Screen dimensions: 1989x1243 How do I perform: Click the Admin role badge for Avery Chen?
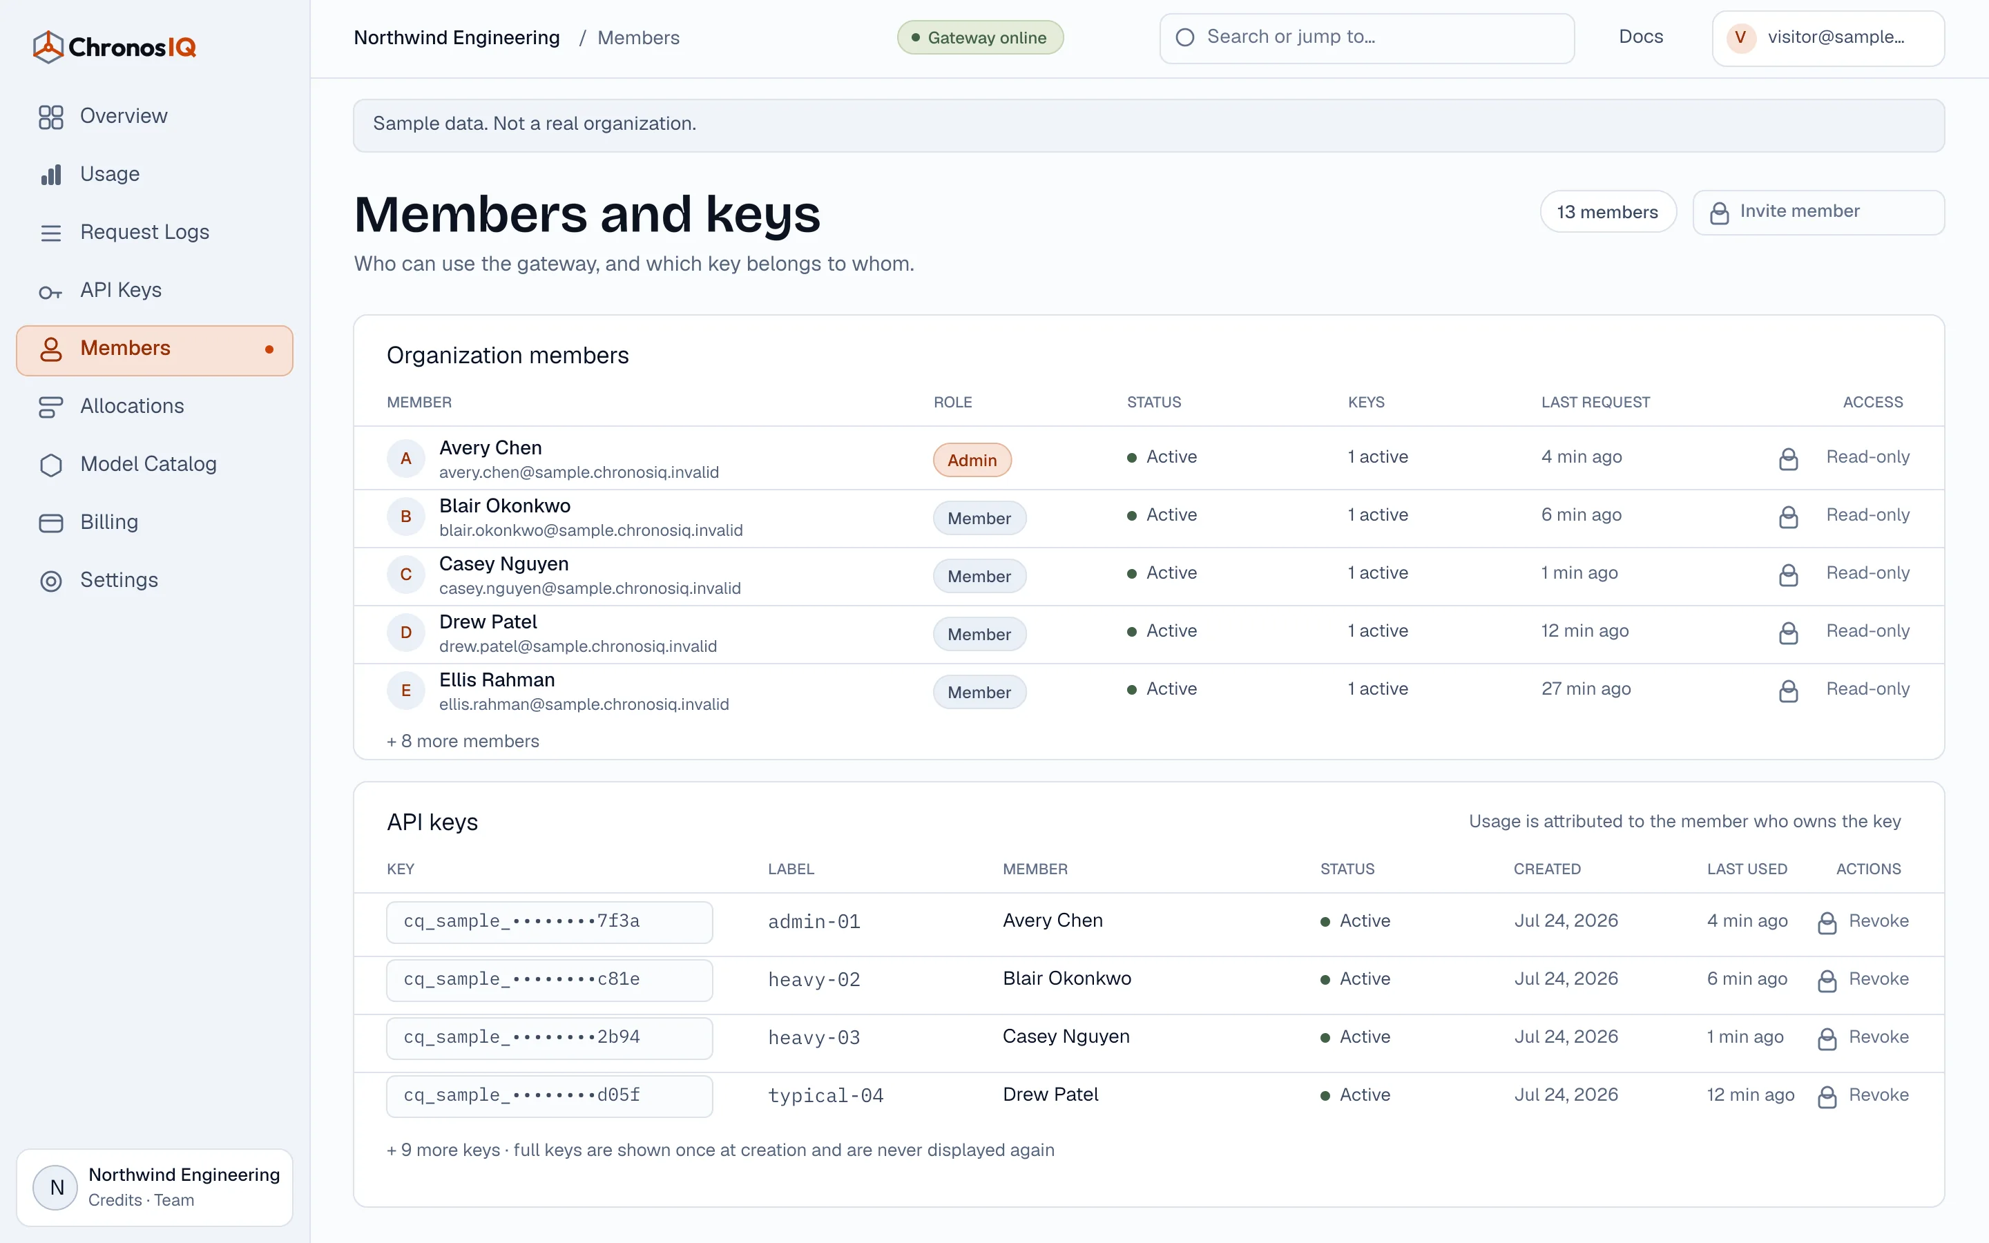click(x=972, y=461)
